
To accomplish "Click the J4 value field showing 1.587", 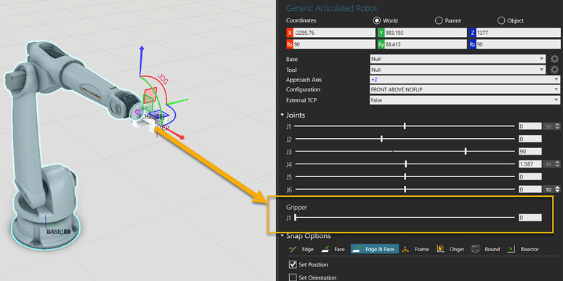I will [530, 164].
